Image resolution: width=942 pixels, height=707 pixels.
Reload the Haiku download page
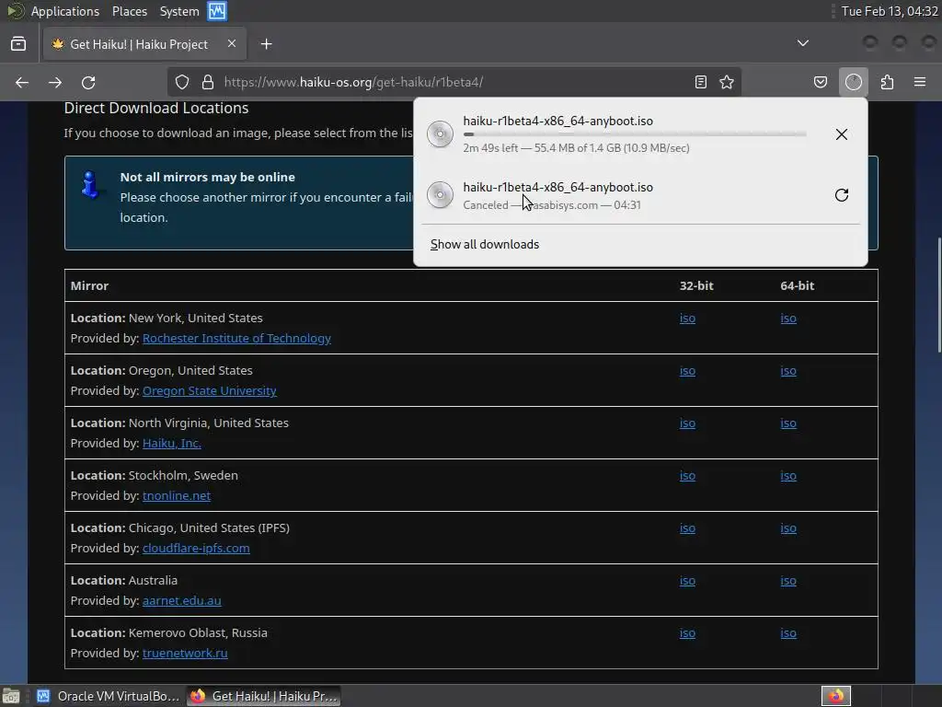coord(88,82)
